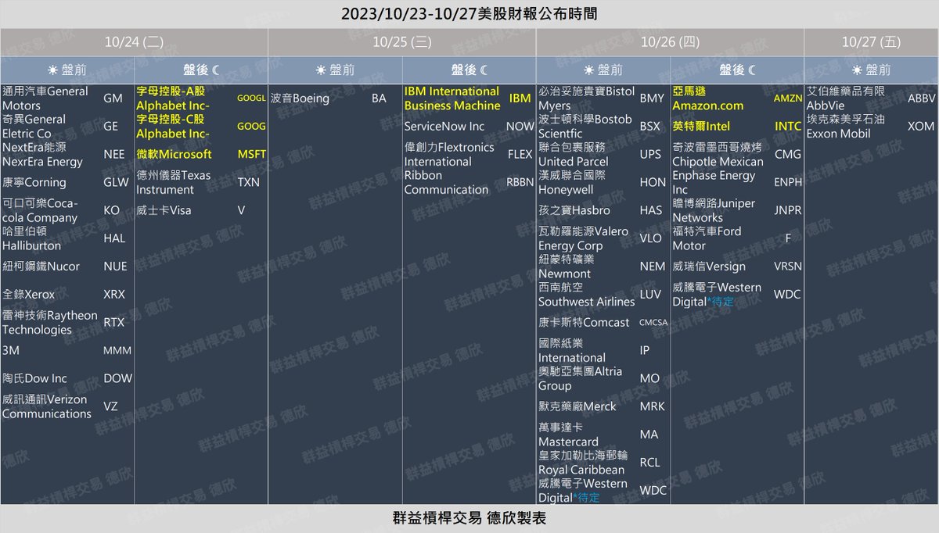Click the 威士卡Visa company name
The image size is (939, 533).
pyautogui.click(x=164, y=210)
